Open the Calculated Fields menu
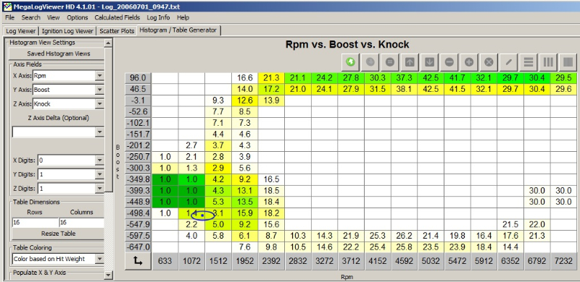The width and height of the screenshot is (580, 282). coord(117,17)
